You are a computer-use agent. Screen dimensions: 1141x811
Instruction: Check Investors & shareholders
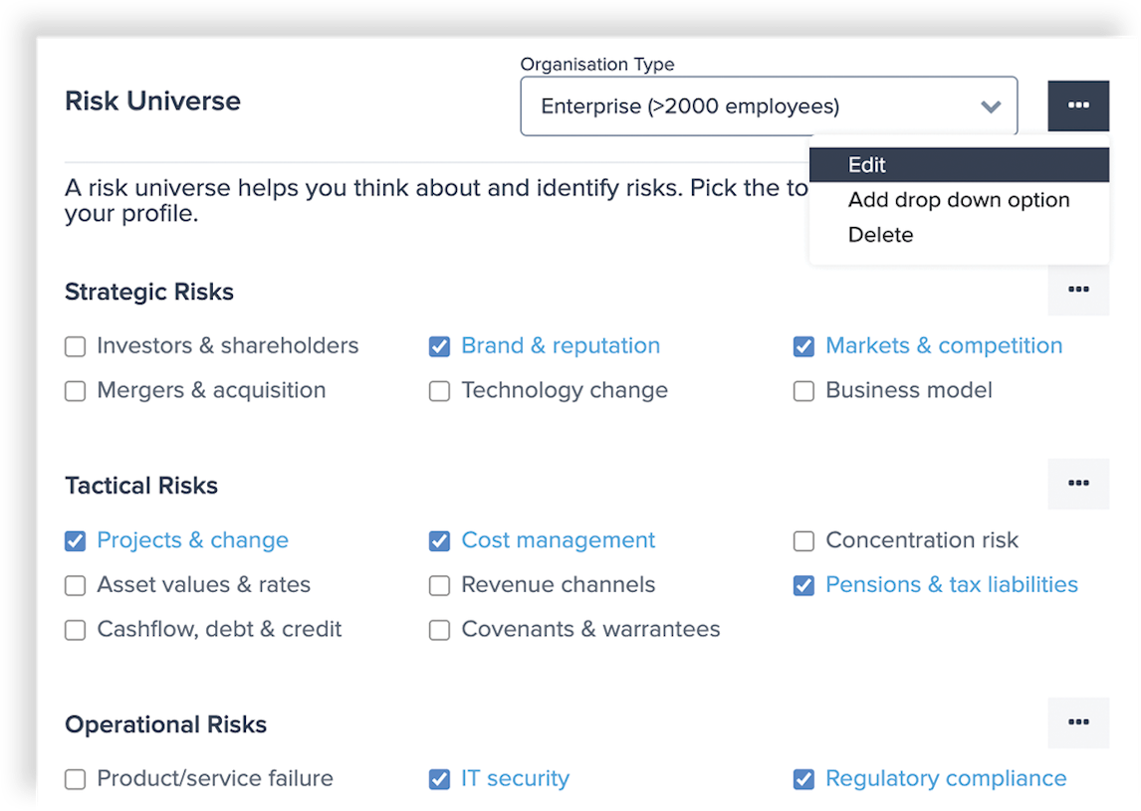[x=75, y=345]
